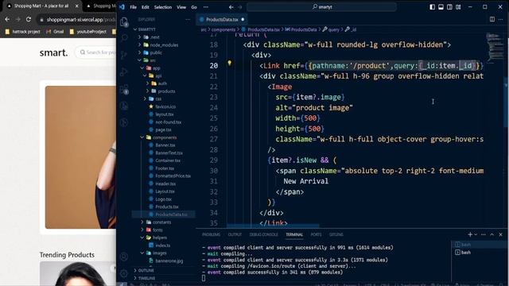Screen dimensions: 509x286
Task: Expand the TIMELINE section
Action: coord(146,278)
